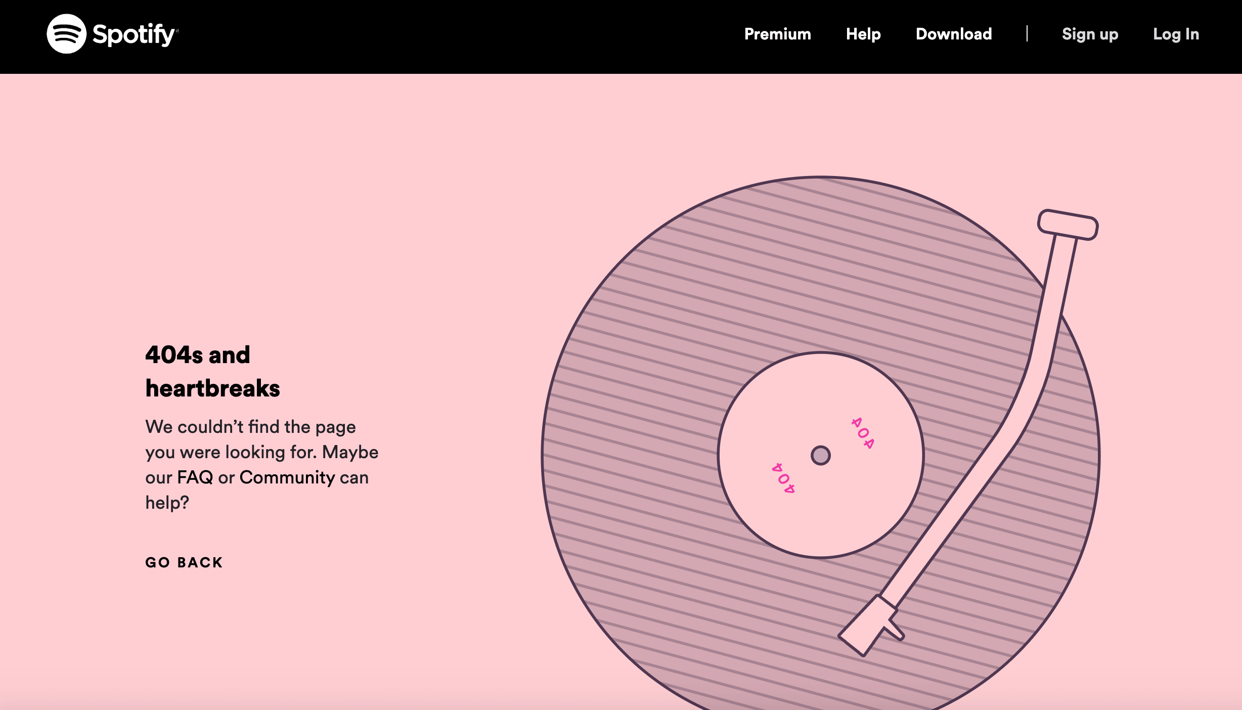Click the upper pink 404 label text
Image resolution: width=1242 pixels, height=710 pixels.
(863, 433)
